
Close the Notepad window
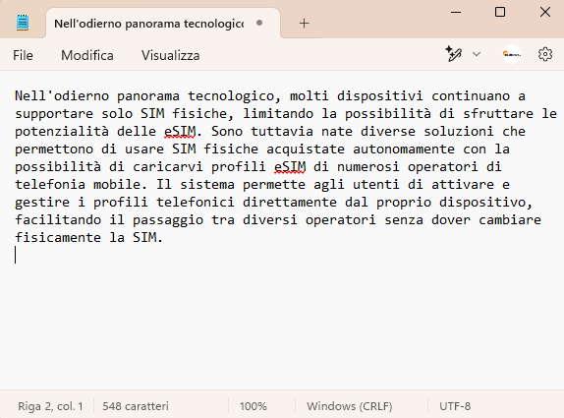pos(545,12)
